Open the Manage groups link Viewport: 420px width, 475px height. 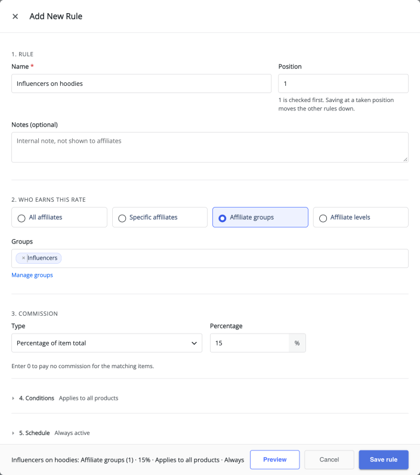pyautogui.click(x=32, y=275)
